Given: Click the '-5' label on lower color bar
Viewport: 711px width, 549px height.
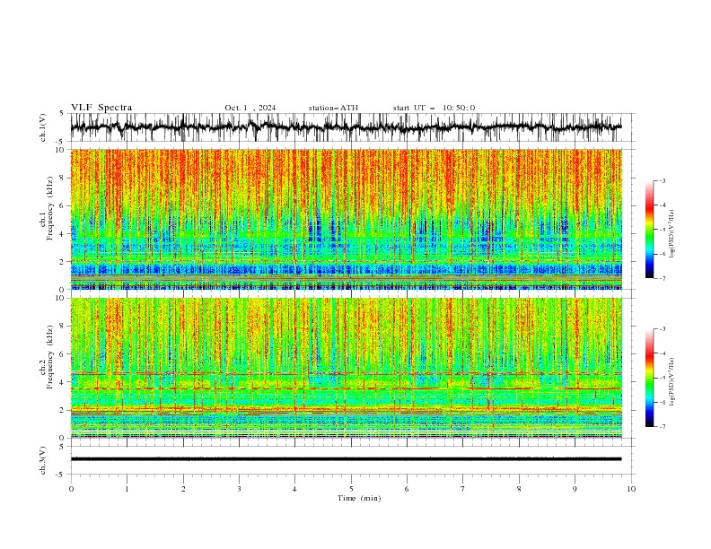Looking at the screenshot, I should 663,378.
